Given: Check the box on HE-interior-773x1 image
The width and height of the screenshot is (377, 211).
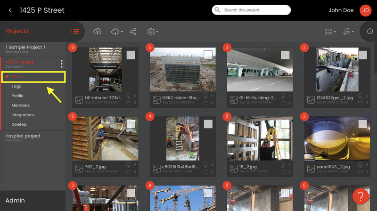Looking at the screenshot, I should pyautogui.click(x=131, y=55).
